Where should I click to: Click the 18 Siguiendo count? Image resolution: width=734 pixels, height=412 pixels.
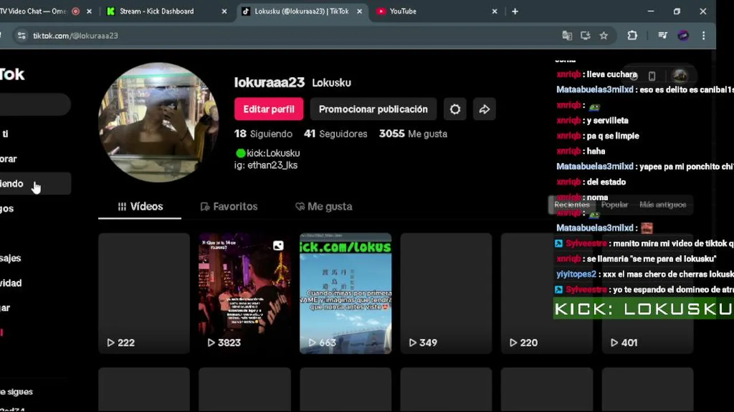pyautogui.click(x=263, y=134)
